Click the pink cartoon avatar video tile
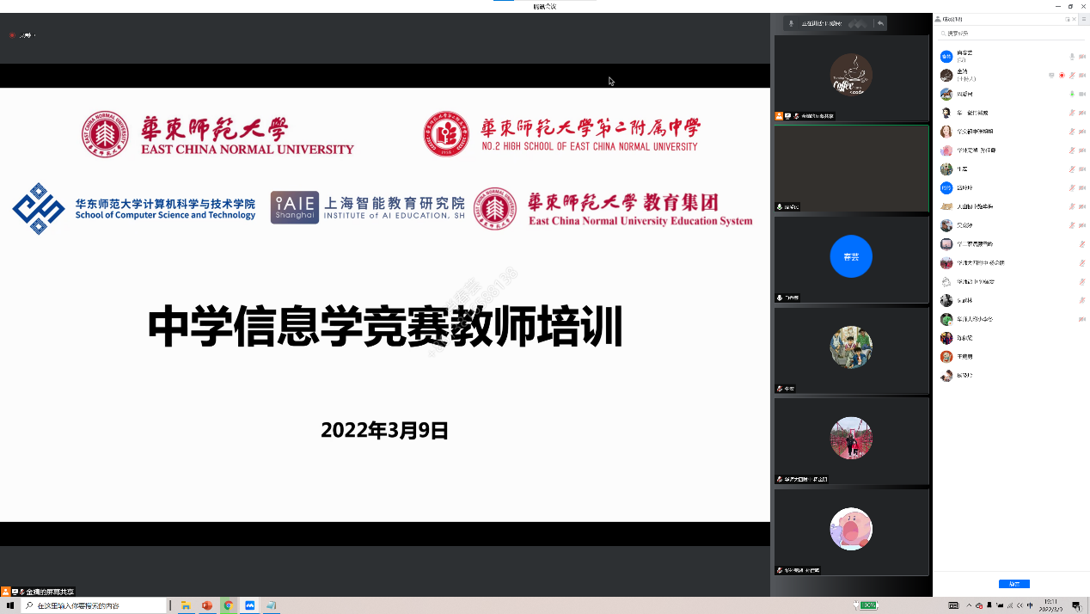The width and height of the screenshot is (1090, 614). tap(851, 530)
